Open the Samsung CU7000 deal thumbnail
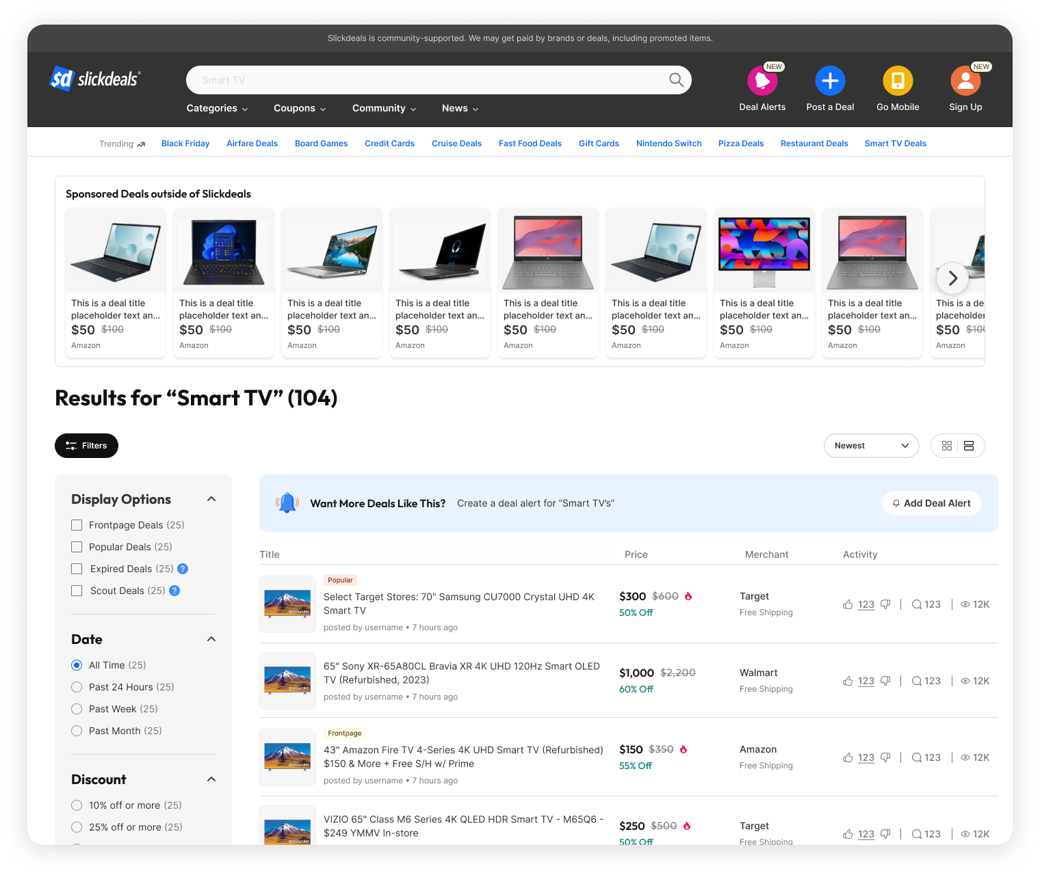The image size is (1040, 875). tap(287, 604)
